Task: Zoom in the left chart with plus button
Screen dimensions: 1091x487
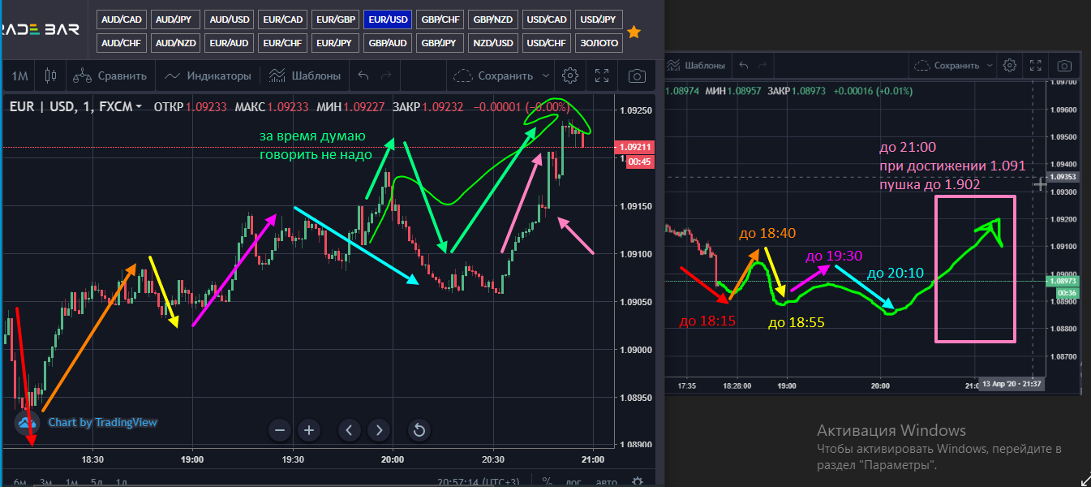Action: [308, 429]
